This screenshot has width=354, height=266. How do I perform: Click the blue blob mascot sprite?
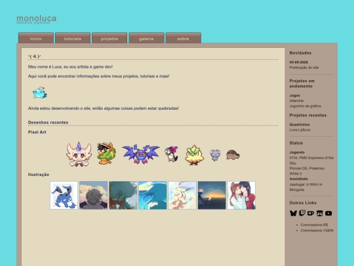[40, 93]
